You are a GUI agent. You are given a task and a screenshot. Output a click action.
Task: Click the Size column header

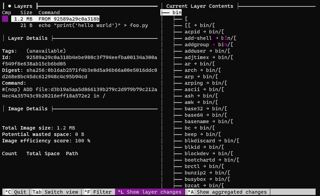26,12
